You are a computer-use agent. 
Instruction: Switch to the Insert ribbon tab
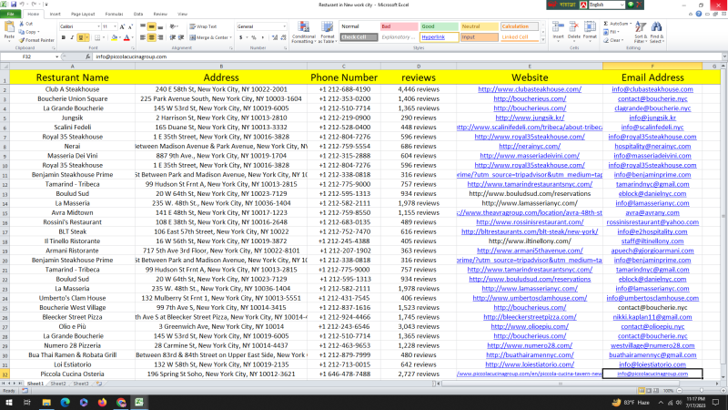point(55,15)
